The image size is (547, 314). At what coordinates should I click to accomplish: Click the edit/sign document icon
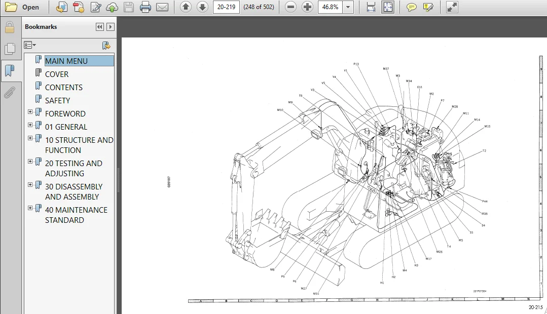pos(96,7)
